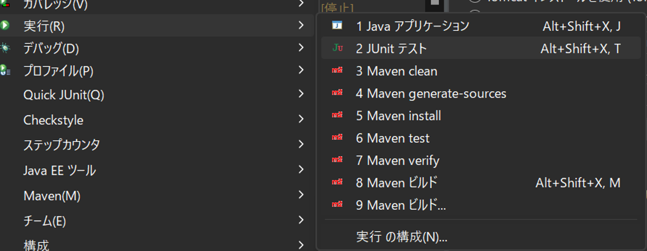This screenshot has height=251, width=647.
Task: Open the Maven(M) submenu arrow
Action: click(301, 195)
